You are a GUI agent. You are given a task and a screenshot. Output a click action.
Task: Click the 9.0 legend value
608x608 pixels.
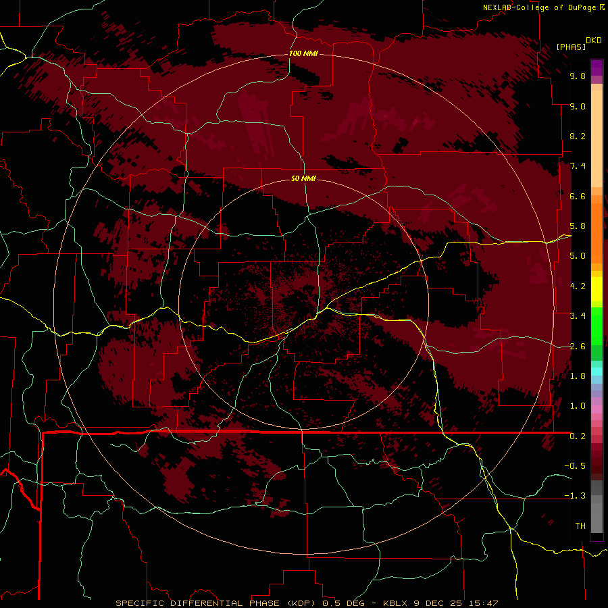[578, 106]
